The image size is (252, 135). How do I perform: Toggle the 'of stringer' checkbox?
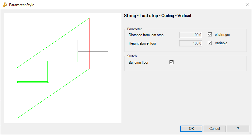coord(210,35)
